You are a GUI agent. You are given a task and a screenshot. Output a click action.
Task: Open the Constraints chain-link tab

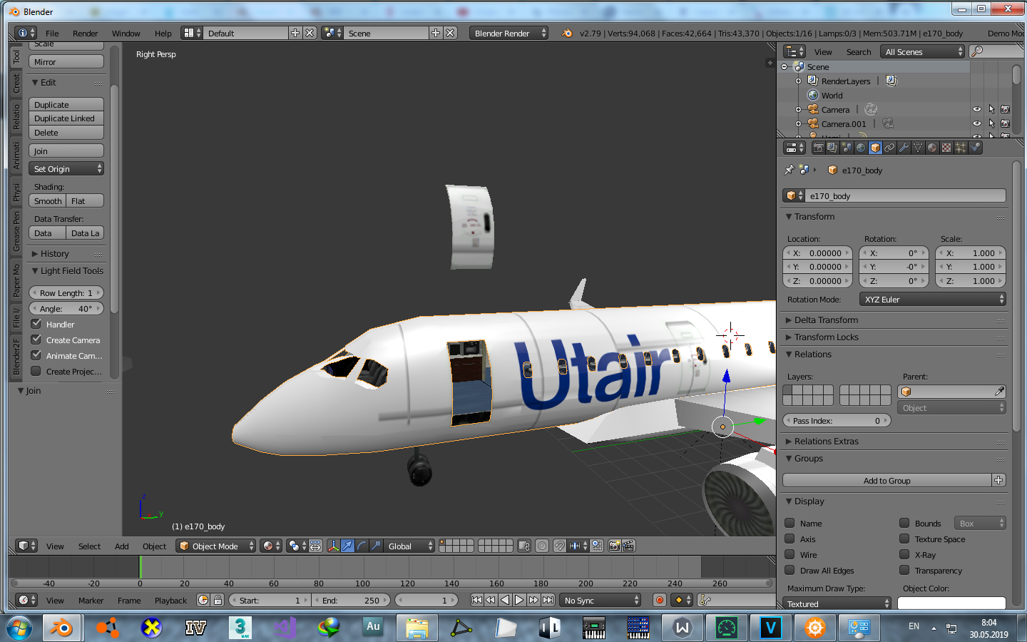(x=889, y=148)
